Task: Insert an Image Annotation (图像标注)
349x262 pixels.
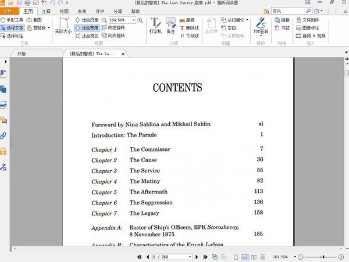Action: [x=308, y=28]
